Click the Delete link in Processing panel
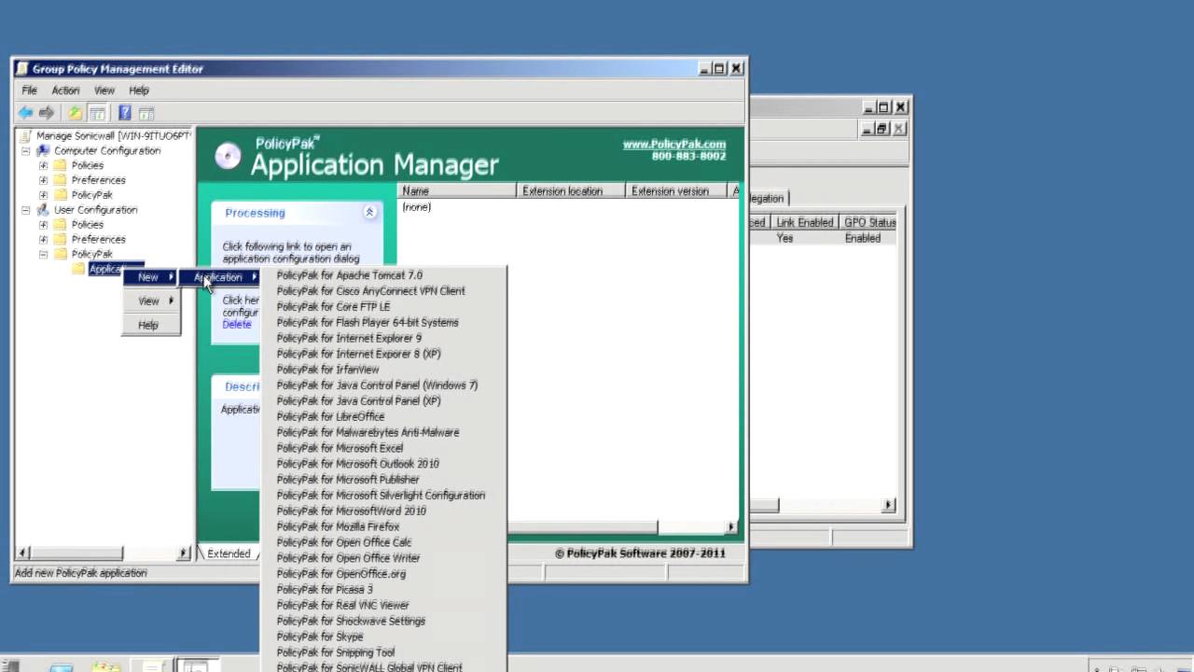This screenshot has height=672, width=1194. (x=237, y=325)
